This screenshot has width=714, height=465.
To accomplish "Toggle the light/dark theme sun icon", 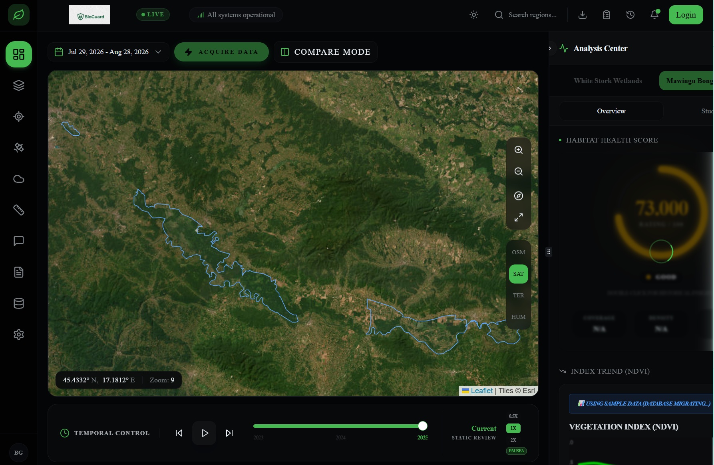I will pyautogui.click(x=474, y=15).
